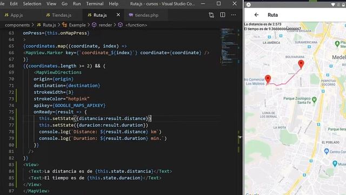Tap the red marker near Los Molinos
This screenshot has width=346, height=195.
point(268,80)
